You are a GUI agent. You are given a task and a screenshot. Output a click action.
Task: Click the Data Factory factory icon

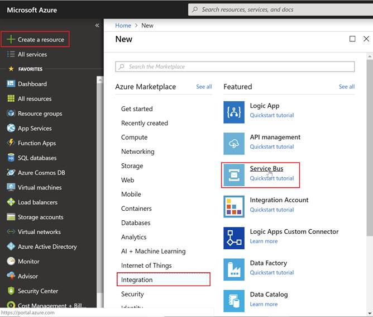click(234, 269)
